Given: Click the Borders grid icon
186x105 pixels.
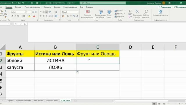Looking at the screenshot, I should [x=24, y=16].
